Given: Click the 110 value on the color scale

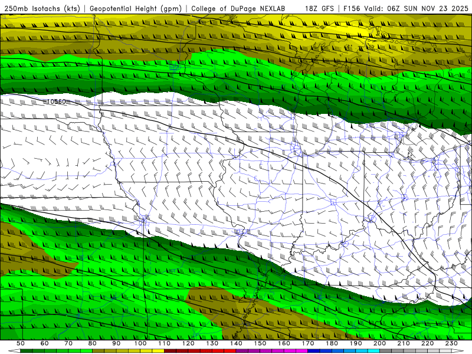Looking at the screenshot, I should (x=164, y=343).
